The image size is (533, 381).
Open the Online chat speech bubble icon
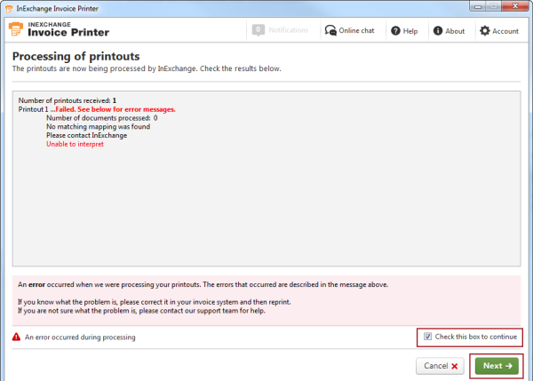tap(330, 30)
